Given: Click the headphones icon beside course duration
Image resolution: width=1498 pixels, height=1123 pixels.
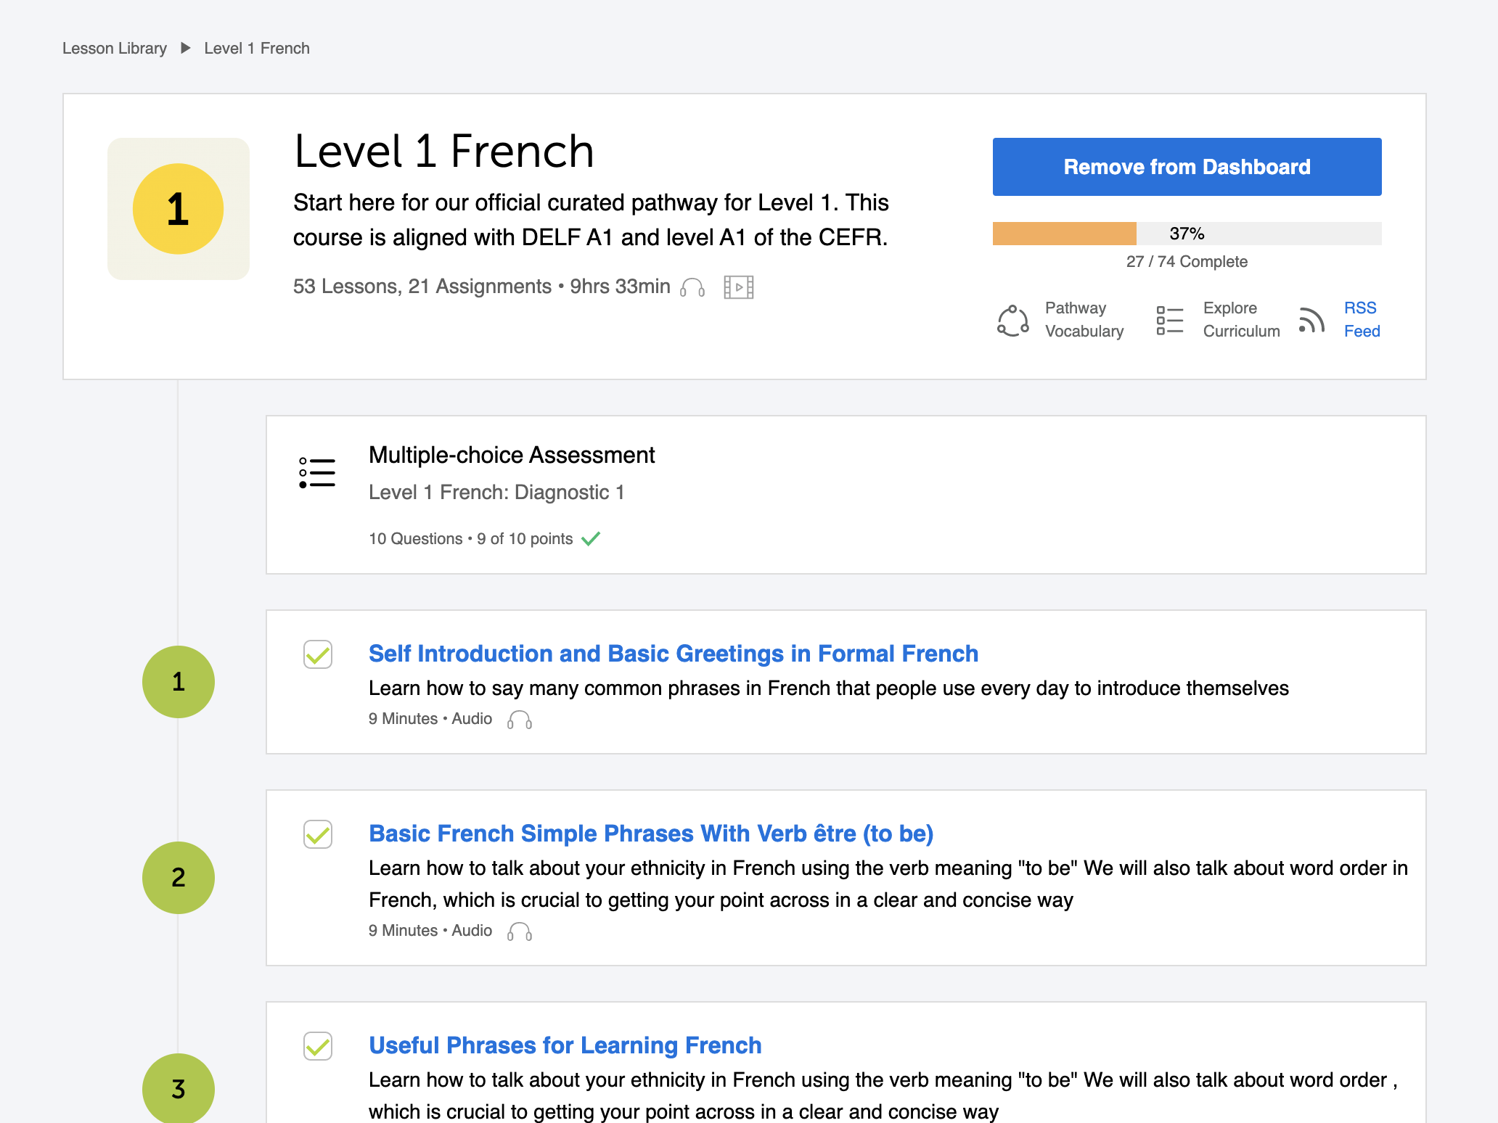Looking at the screenshot, I should [692, 288].
